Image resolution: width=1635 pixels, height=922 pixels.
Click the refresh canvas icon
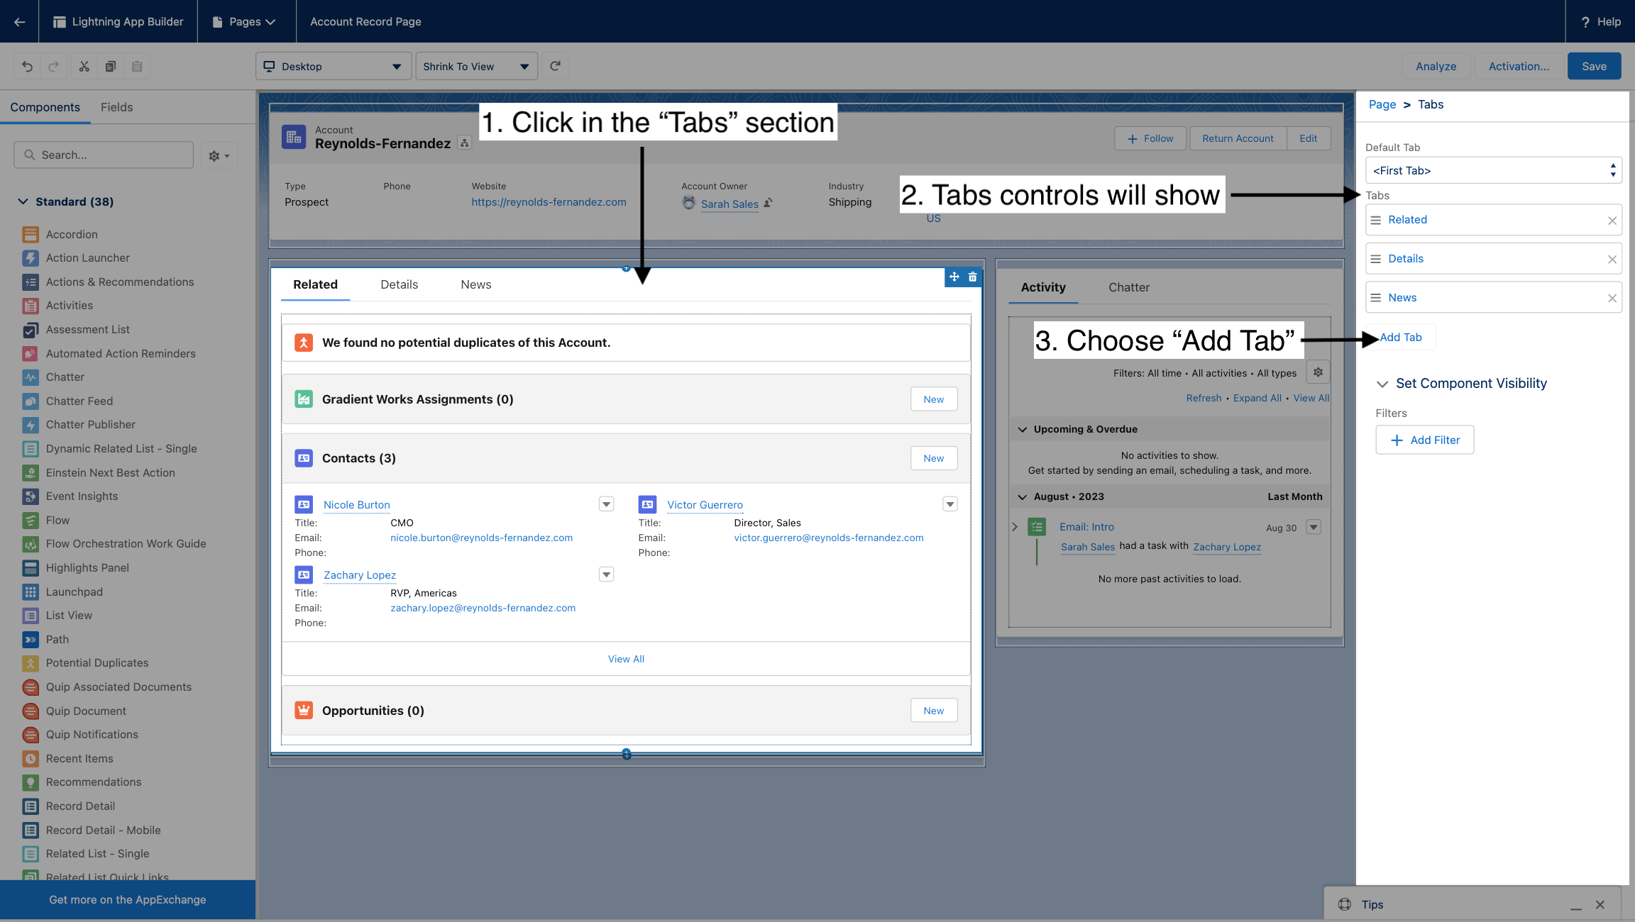tap(556, 67)
